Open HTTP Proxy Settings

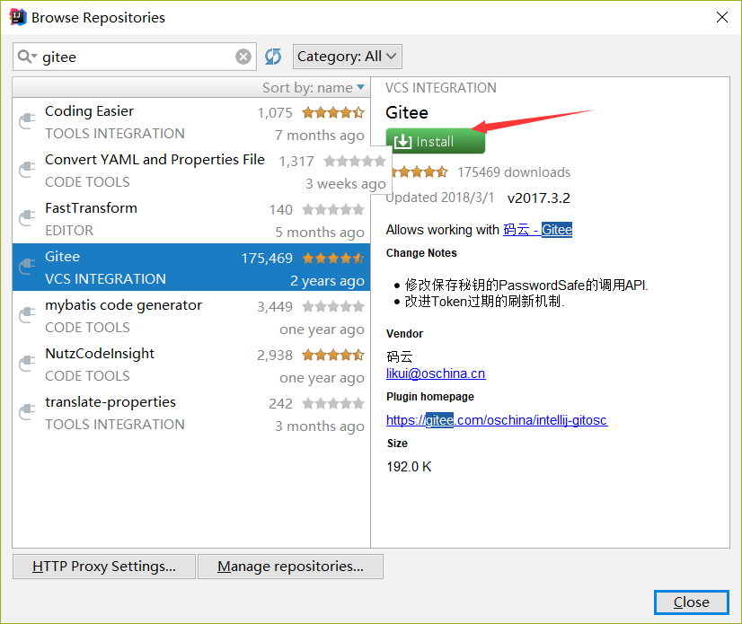pyautogui.click(x=104, y=567)
